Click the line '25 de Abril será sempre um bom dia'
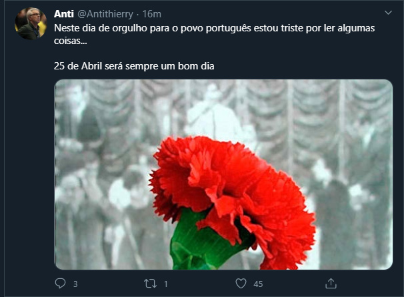 [x=134, y=66]
